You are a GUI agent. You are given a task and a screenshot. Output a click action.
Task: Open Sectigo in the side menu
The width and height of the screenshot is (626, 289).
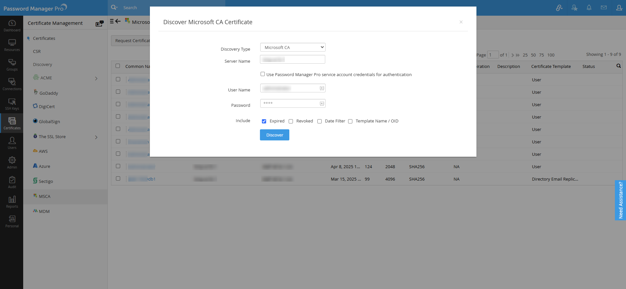[x=46, y=181]
